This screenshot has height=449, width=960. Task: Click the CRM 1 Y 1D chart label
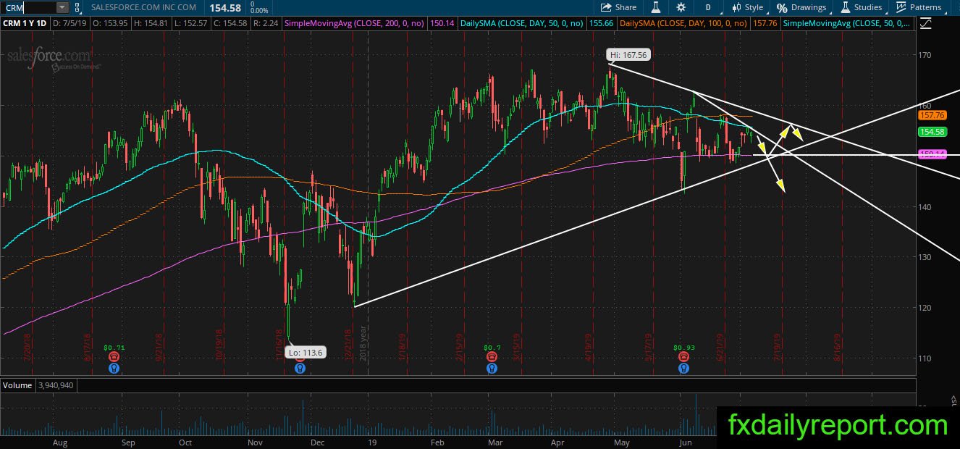(x=26, y=23)
